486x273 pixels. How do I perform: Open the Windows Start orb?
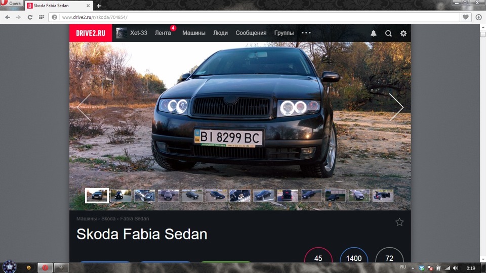click(x=9, y=266)
